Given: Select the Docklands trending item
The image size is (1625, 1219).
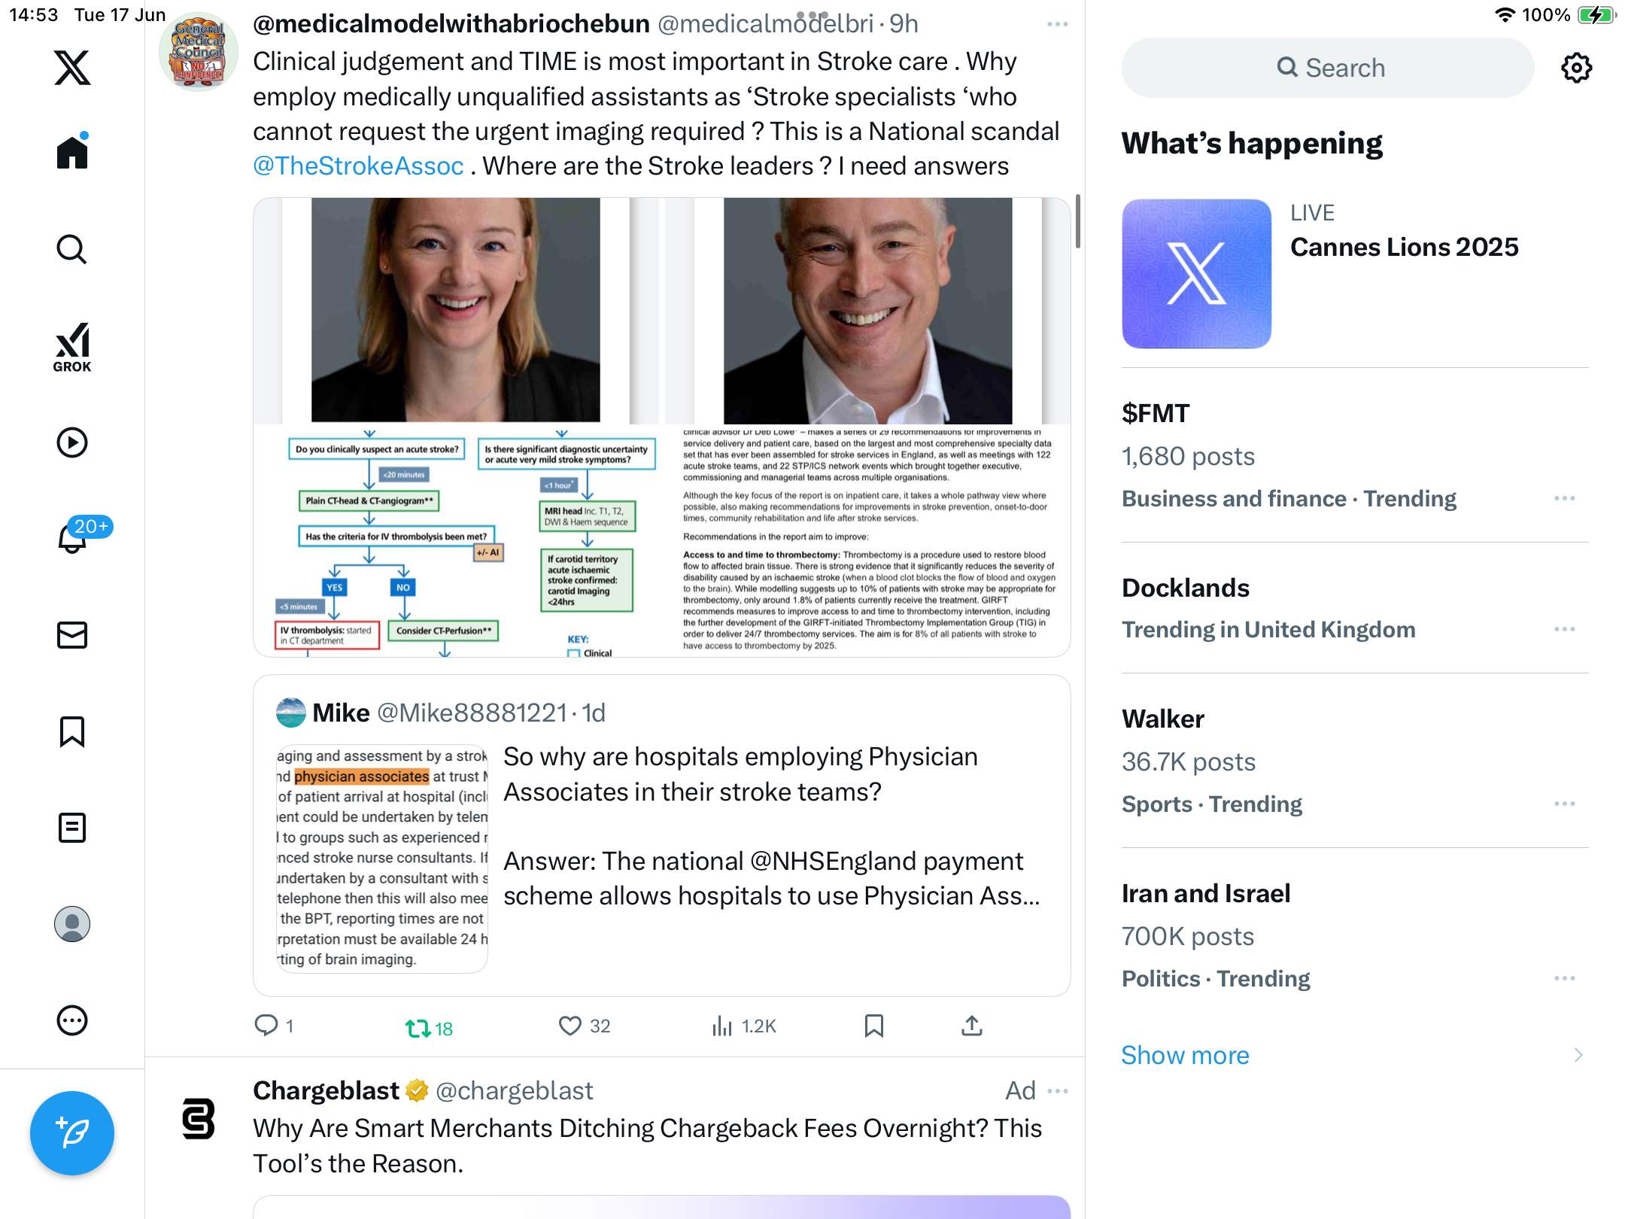Looking at the screenshot, I should coord(1354,608).
